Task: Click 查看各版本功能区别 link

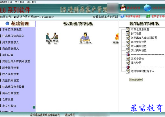Action: [x=105, y=17]
